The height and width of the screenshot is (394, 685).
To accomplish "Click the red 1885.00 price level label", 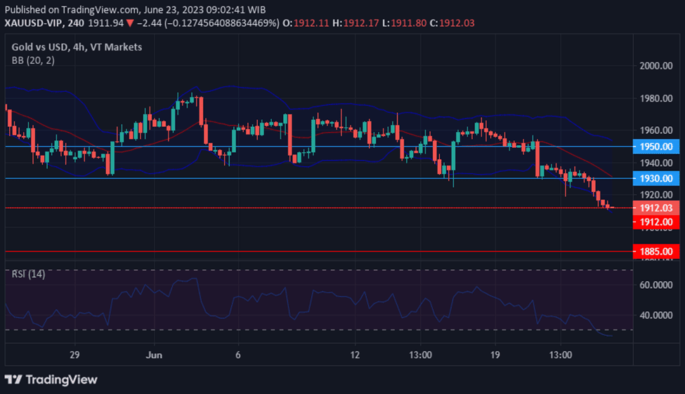I will point(655,251).
